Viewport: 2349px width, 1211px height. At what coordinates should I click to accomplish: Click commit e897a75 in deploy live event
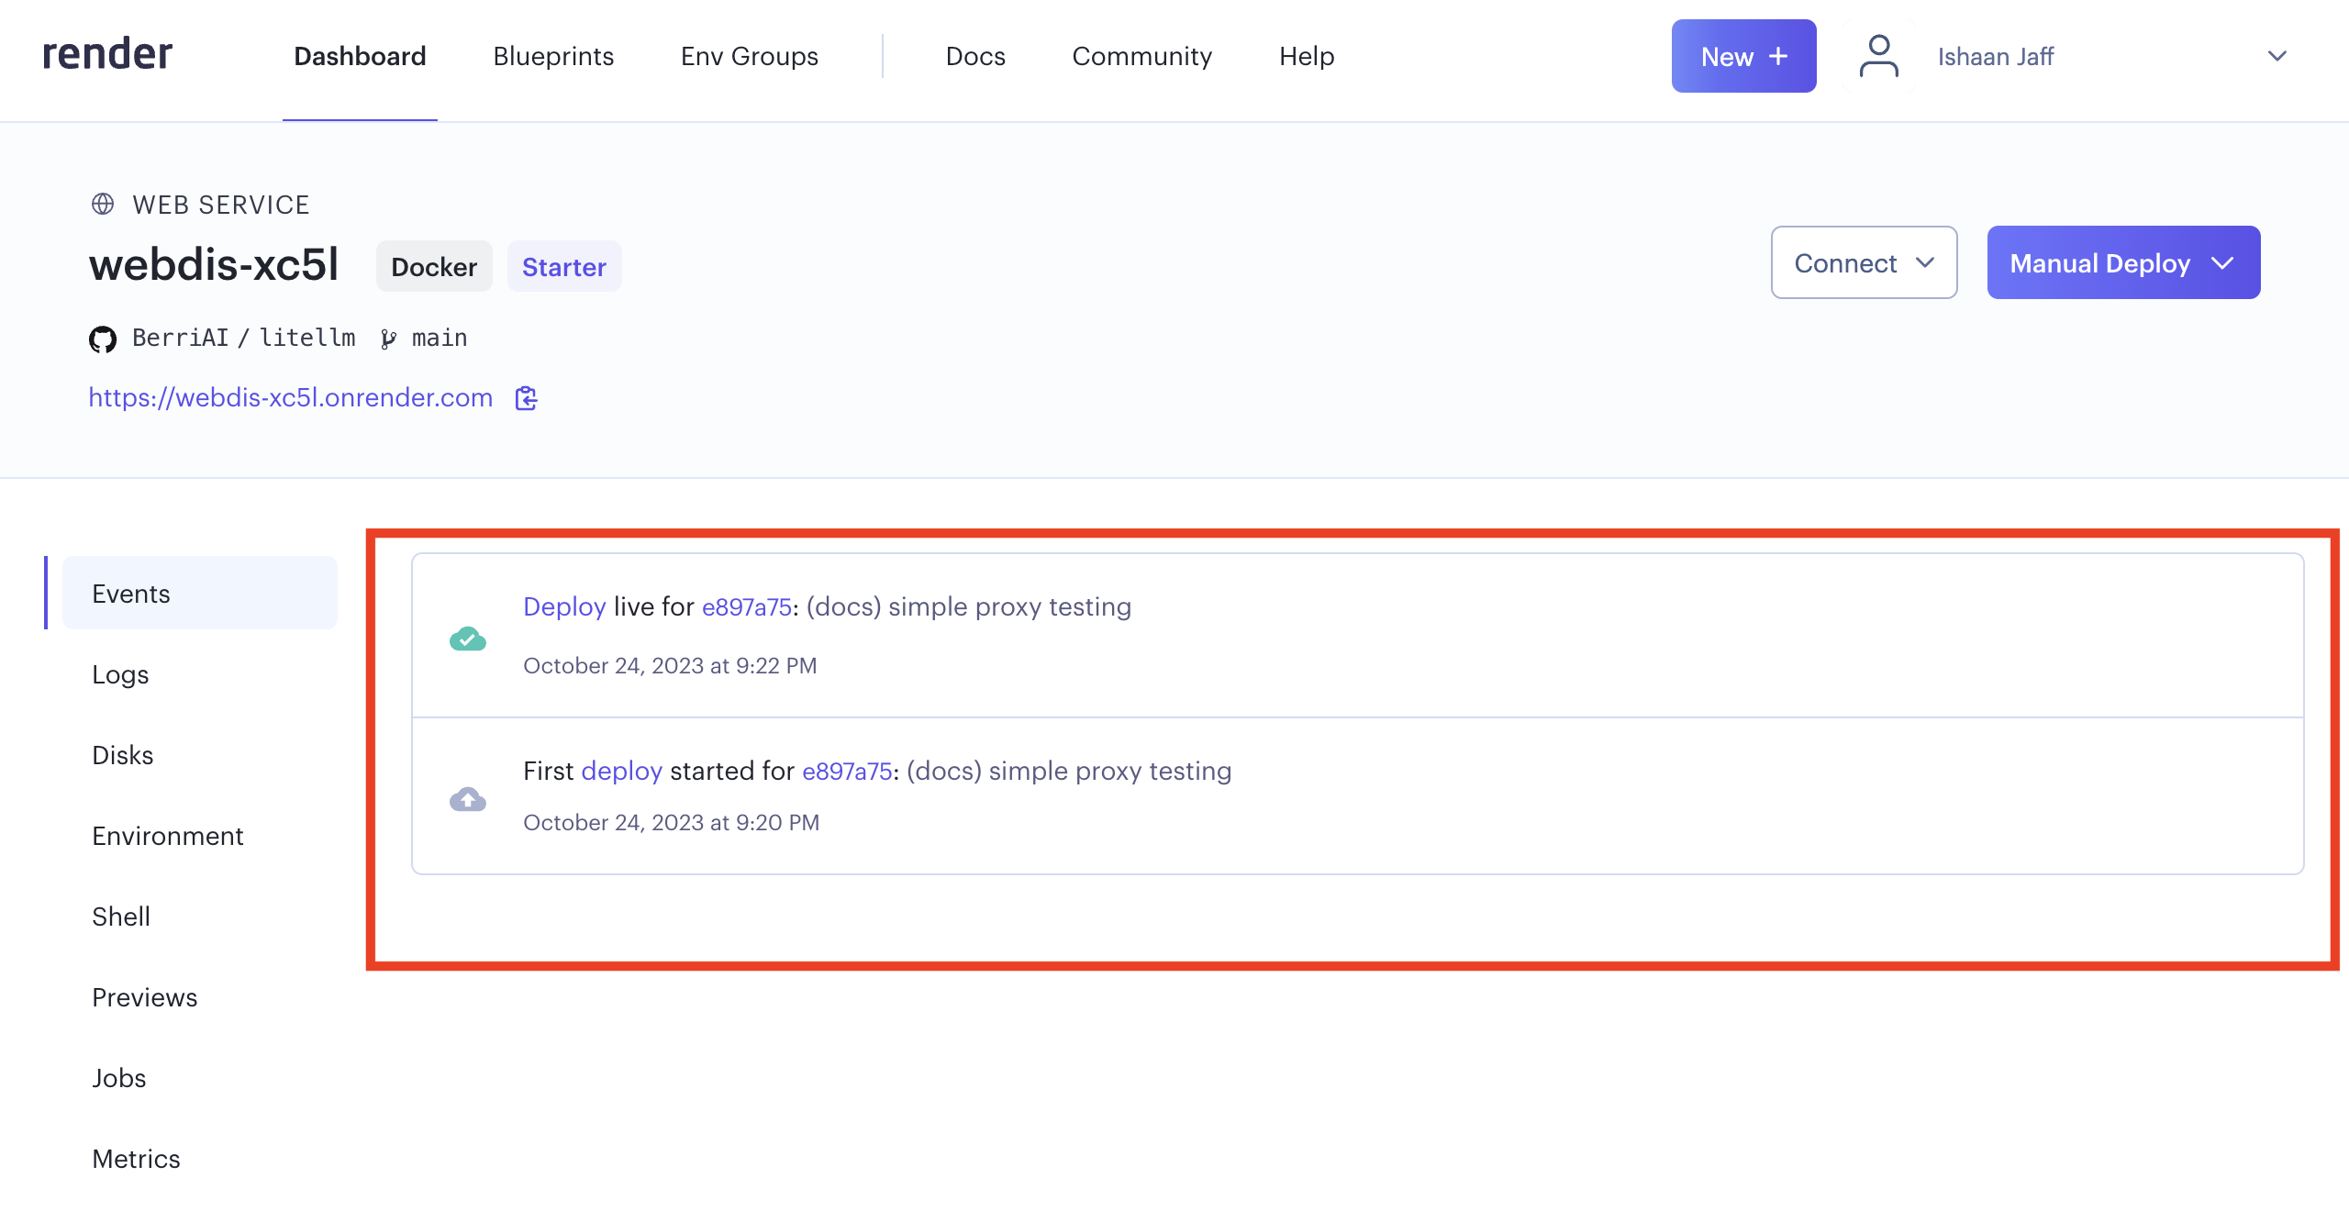[746, 607]
